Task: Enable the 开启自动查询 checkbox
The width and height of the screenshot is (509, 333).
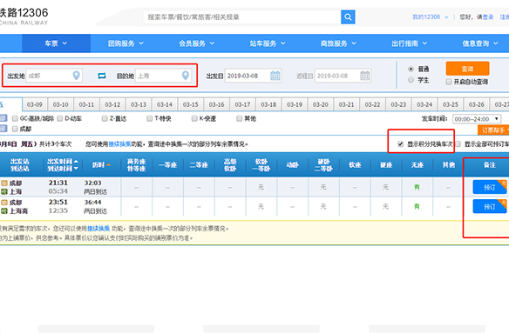Action: [449, 82]
